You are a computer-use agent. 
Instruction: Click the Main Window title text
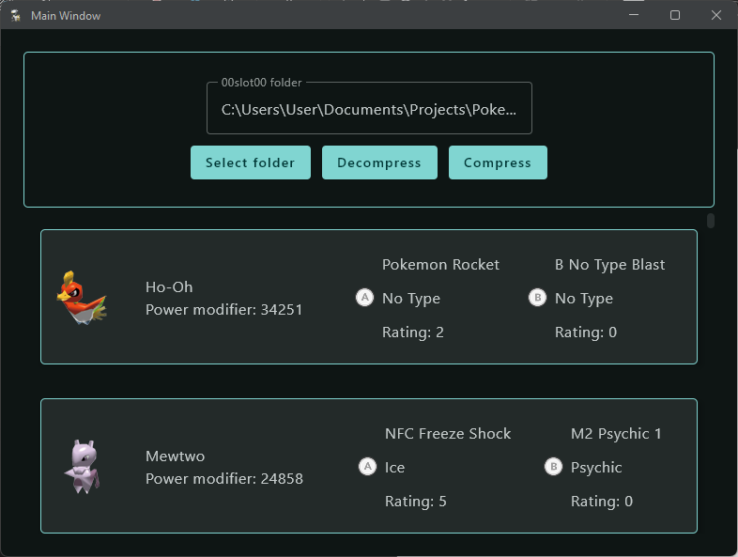click(66, 16)
